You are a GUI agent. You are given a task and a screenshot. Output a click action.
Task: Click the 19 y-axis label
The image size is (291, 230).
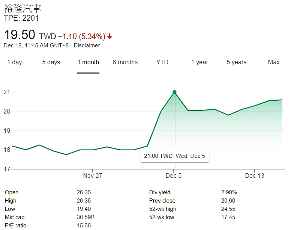7,130
